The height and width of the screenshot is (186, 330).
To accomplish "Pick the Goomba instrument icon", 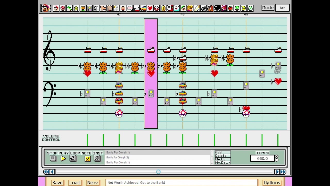I will pyautogui.click(x=210, y=8).
